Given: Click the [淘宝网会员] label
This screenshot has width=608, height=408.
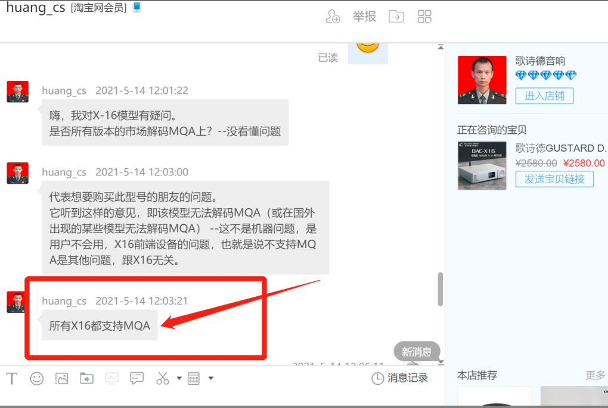Looking at the screenshot, I should tap(98, 8).
